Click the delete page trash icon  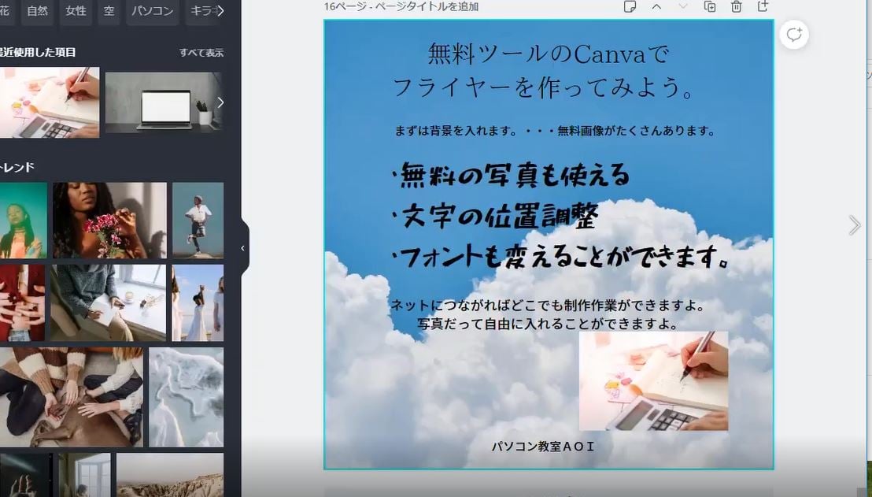tap(737, 6)
